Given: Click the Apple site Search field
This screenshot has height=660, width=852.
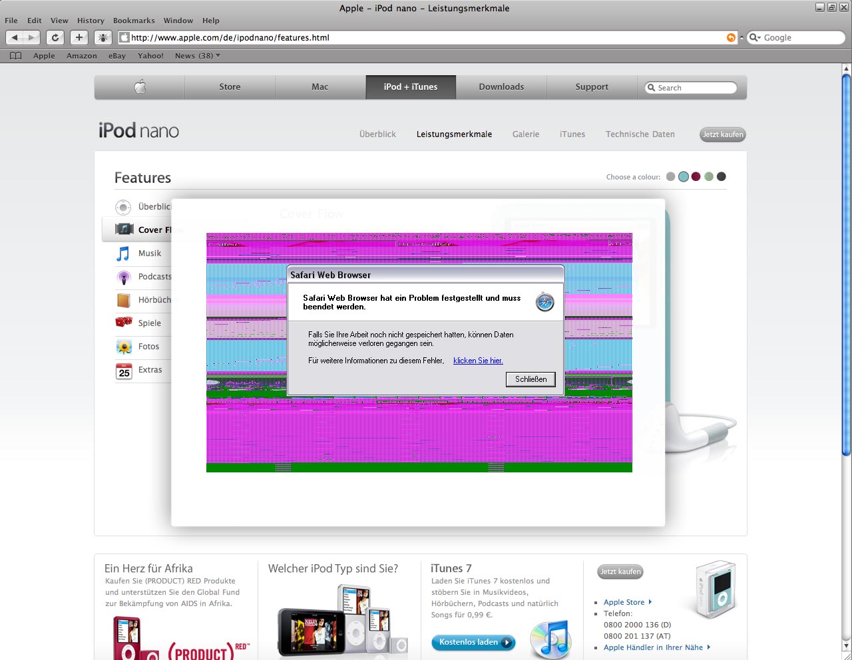Looking at the screenshot, I should [691, 87].
